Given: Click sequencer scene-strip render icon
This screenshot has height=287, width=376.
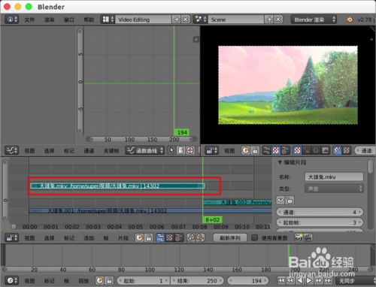Looking at the screenshot, I should pyautogui.click(x=139, y=237).
